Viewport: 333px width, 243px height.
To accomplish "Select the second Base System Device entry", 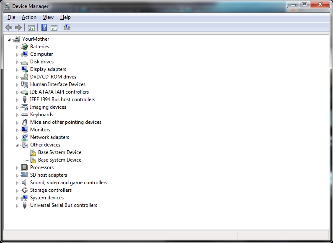I will [x=59, y=160].
